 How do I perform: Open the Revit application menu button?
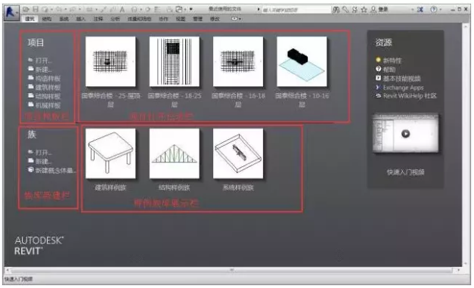coord(11,12)
